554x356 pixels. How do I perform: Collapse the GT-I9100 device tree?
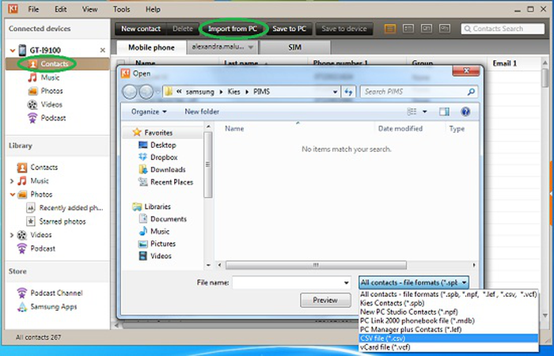[x=13, y=51]
